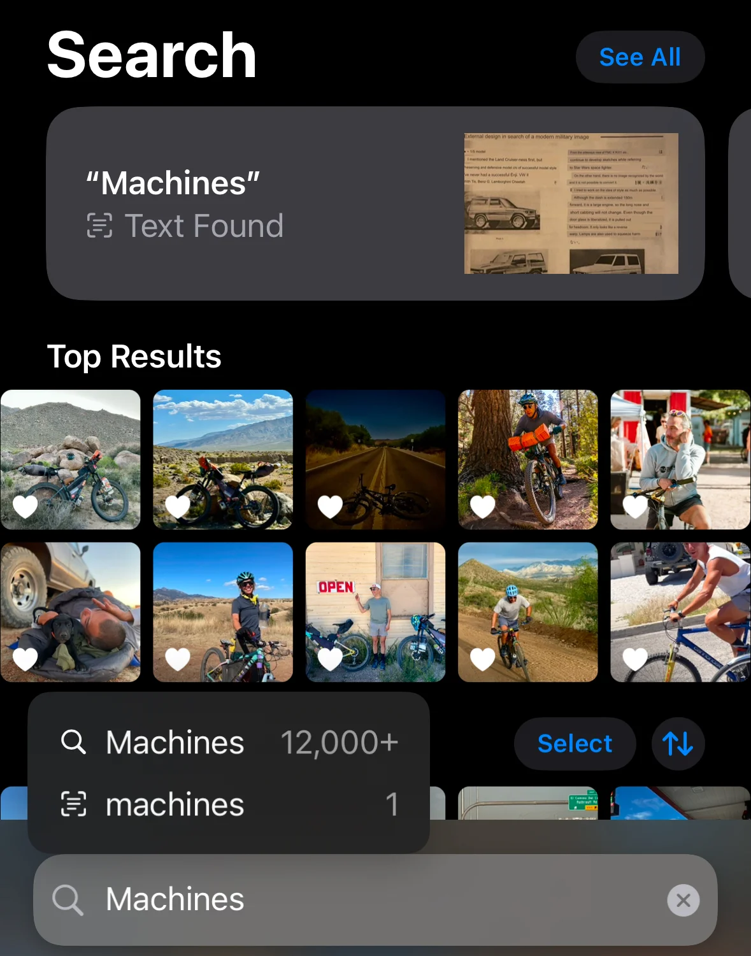Click heart on OPEN sign photo
Viewport: 751px width, 956px height.
(330, 659)
